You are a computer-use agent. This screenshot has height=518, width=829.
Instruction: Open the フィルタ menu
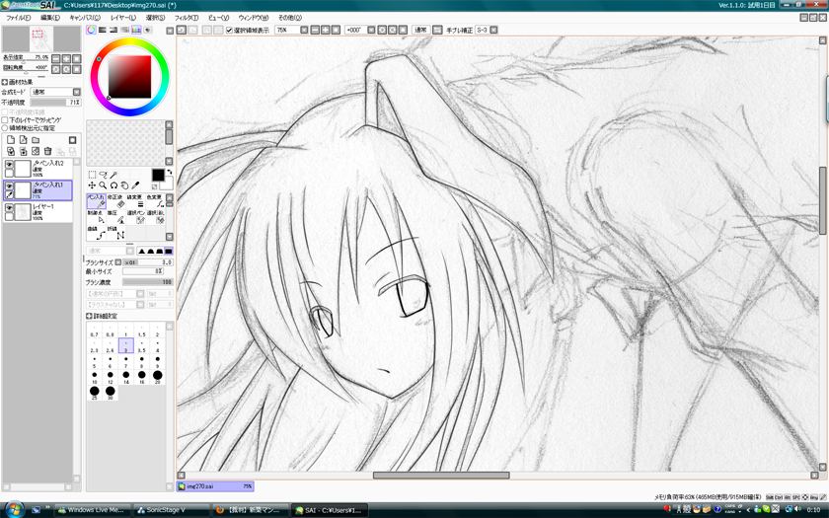[x=187, y=18]
